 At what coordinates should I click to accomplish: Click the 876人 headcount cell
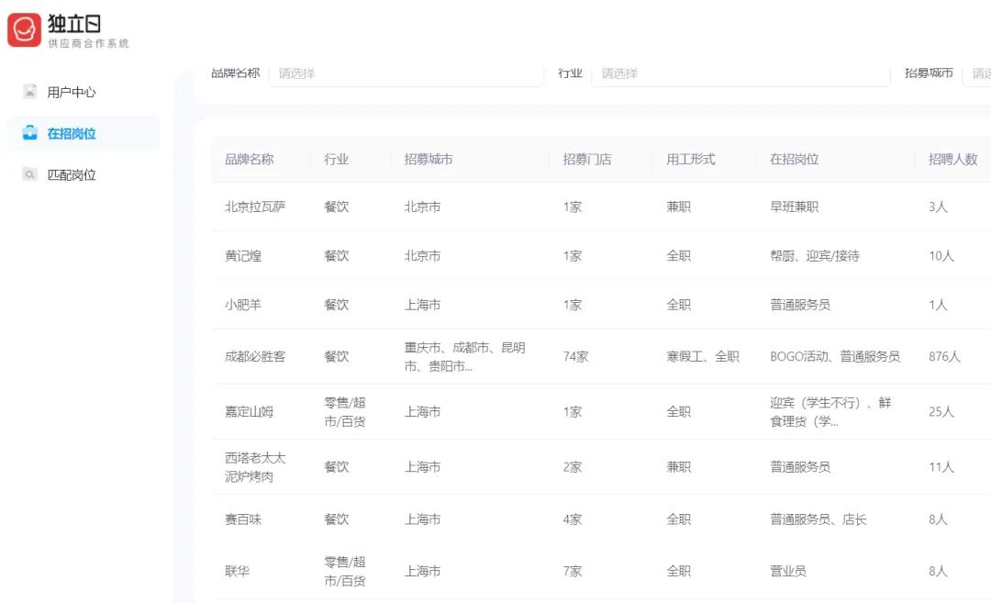pyautogui.click(x=944, y=356)
